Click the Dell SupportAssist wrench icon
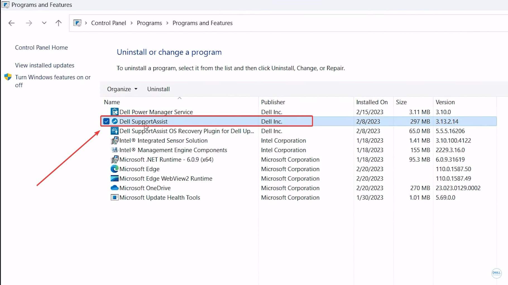This screenshot has height=285, width=508. 114,121
